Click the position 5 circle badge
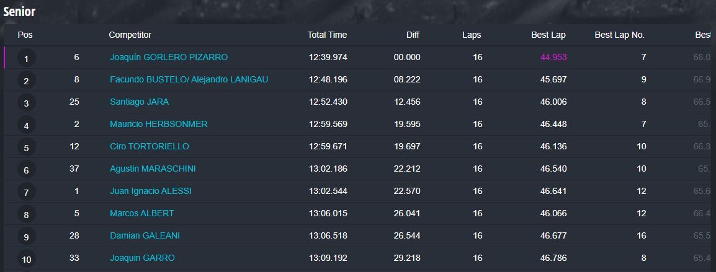 coord(26,148)
